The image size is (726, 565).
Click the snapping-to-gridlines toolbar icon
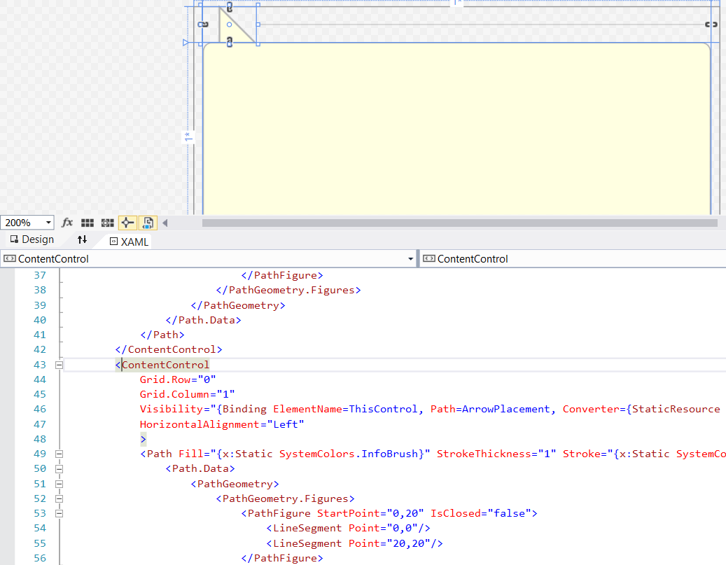[x=107, y=222]
